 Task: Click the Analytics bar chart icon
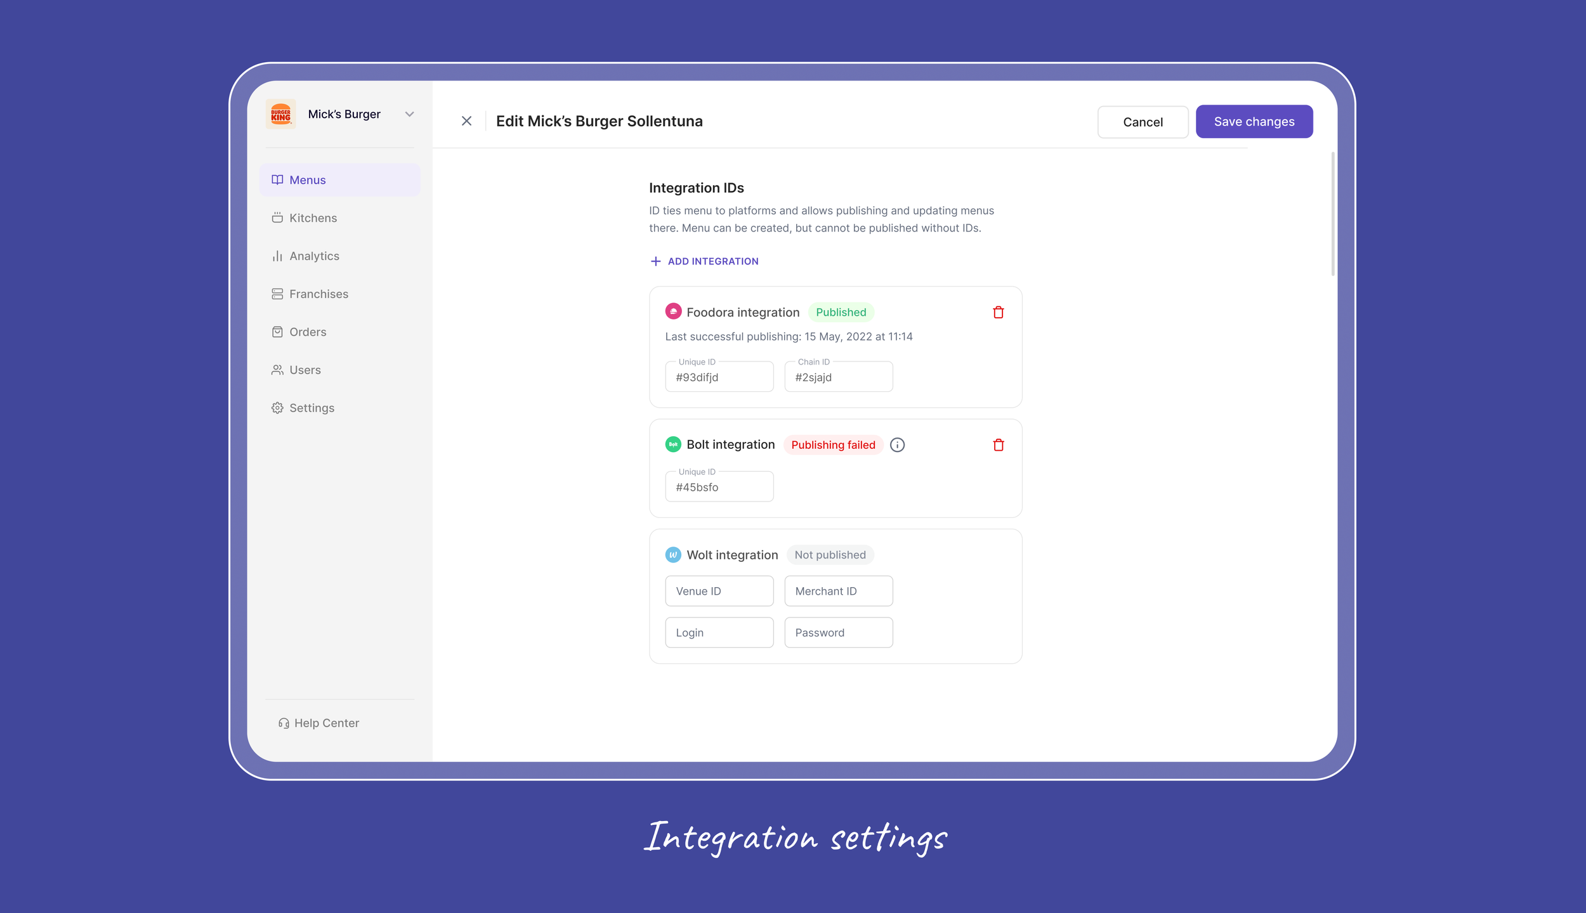coord(277,256)
